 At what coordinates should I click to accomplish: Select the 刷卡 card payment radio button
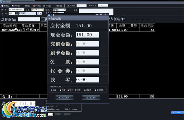(x=68, y=90)
